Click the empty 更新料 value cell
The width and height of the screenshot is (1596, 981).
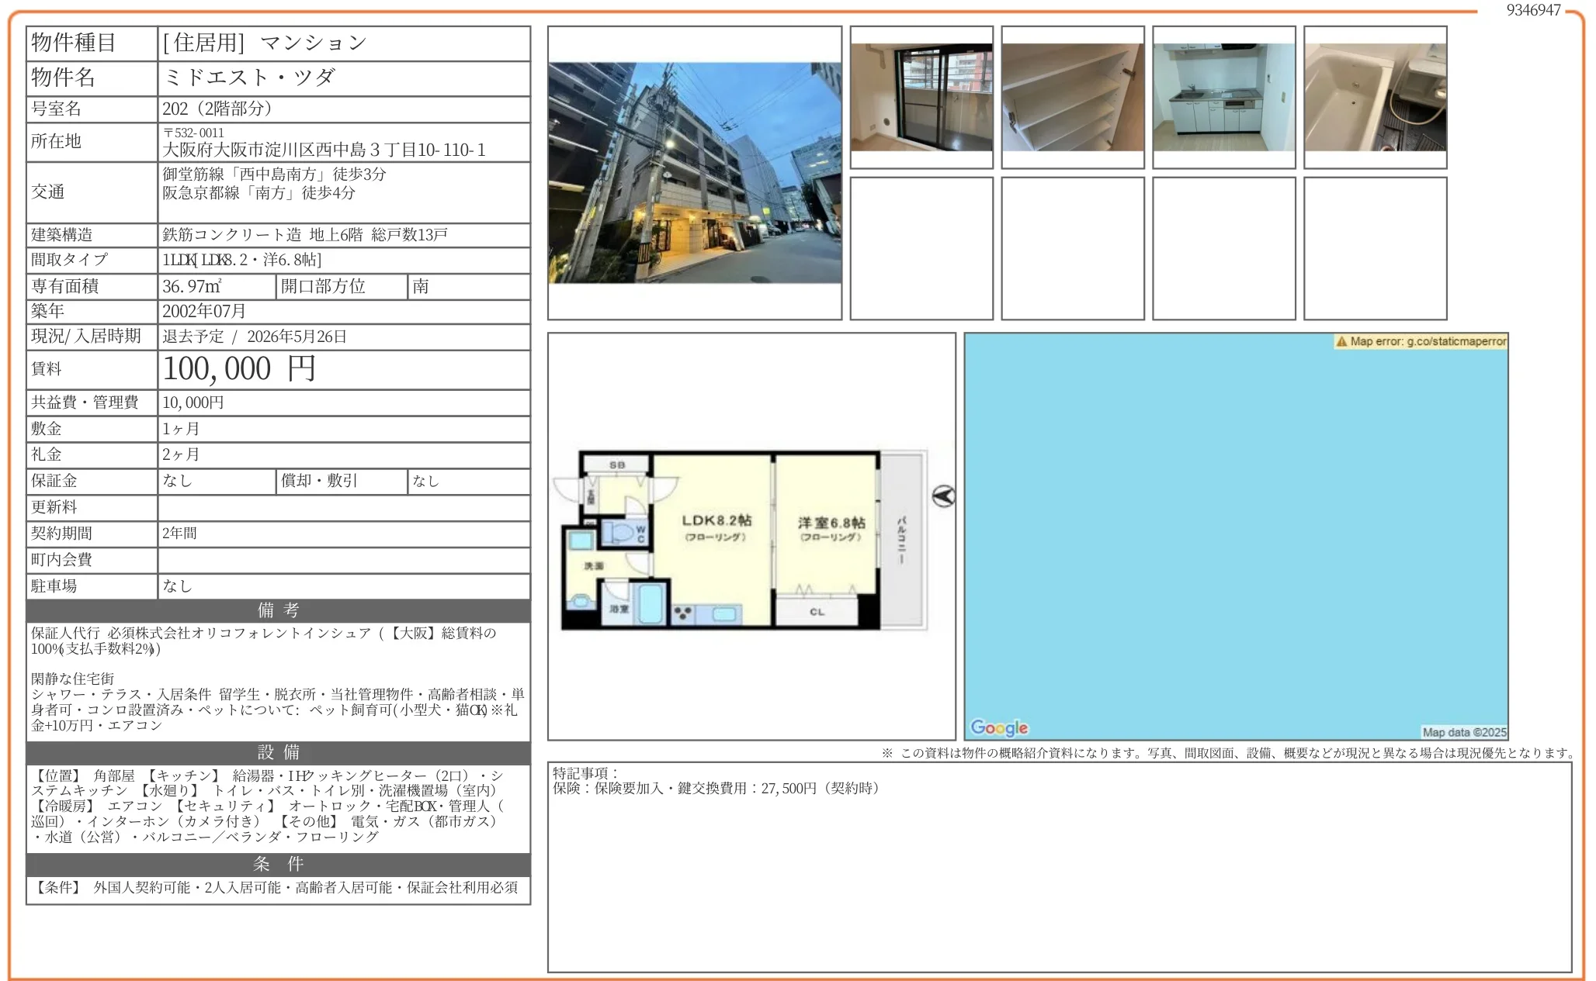343,507
